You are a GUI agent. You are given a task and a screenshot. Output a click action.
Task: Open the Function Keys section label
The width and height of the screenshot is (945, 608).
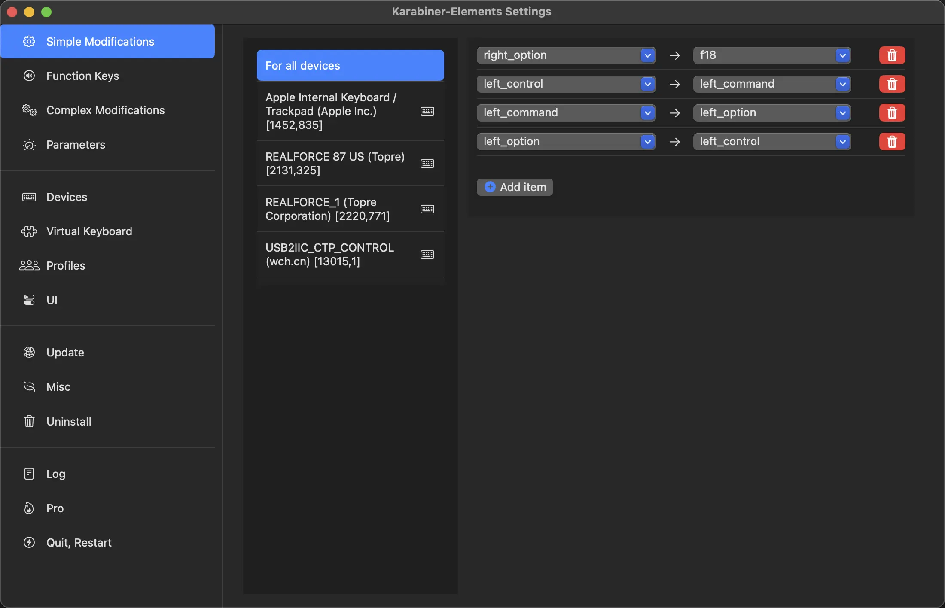[82, 76]
